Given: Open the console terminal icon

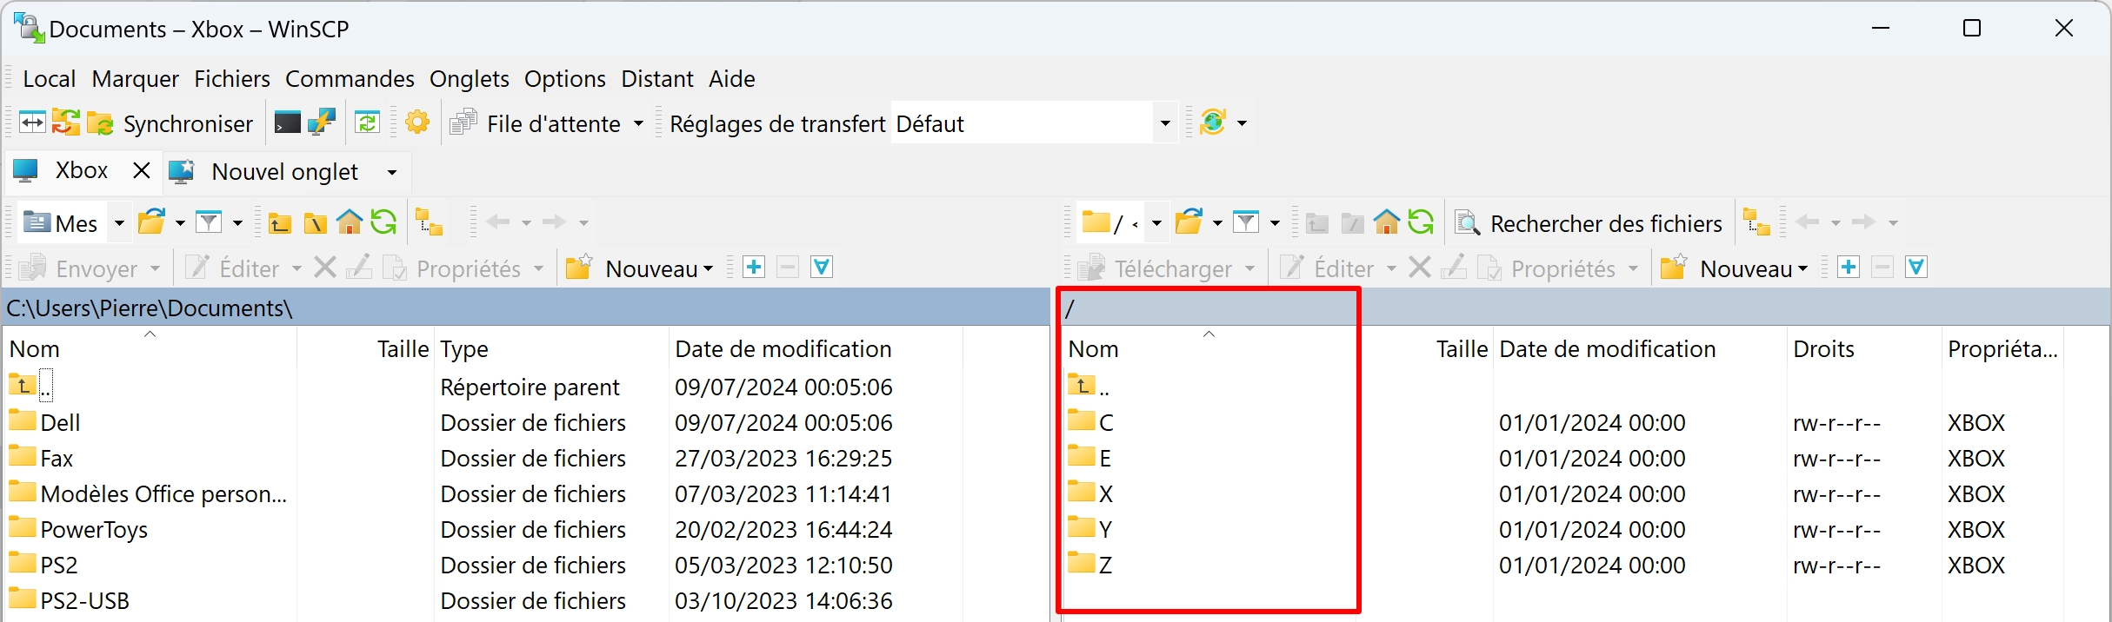Looking at the screenshot, I should pyautogui.click(x=287, y=122).
